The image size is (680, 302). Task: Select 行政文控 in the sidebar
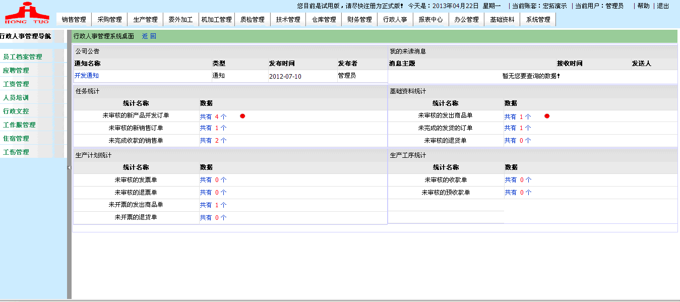tap(16, 111)
